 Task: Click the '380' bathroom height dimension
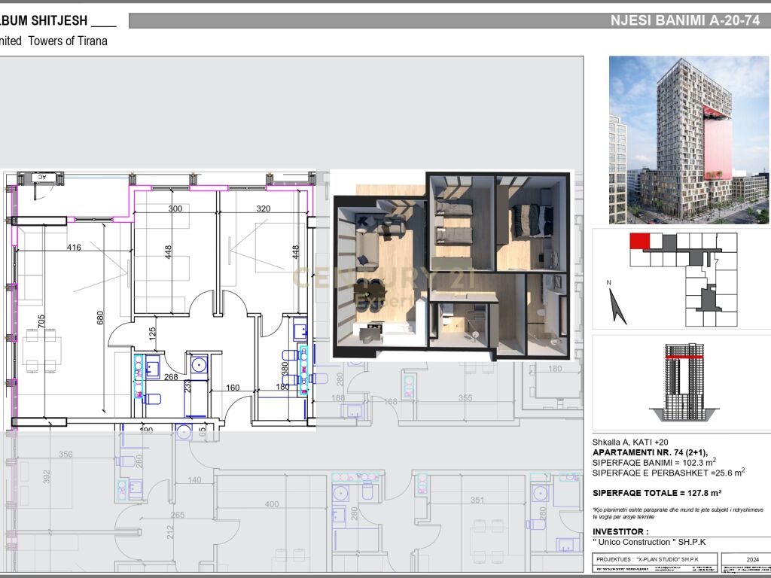pyautogui.click(x=284, y=369)
